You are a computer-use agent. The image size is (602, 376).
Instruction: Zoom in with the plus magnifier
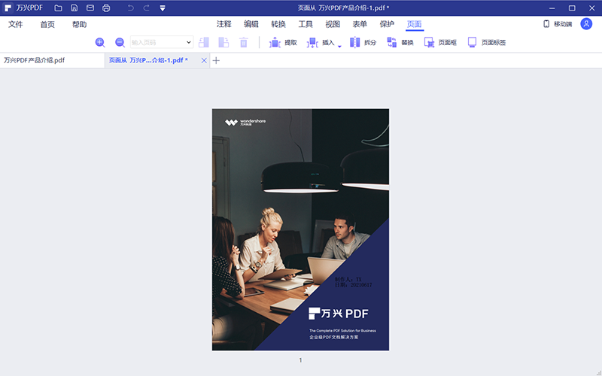100,43
